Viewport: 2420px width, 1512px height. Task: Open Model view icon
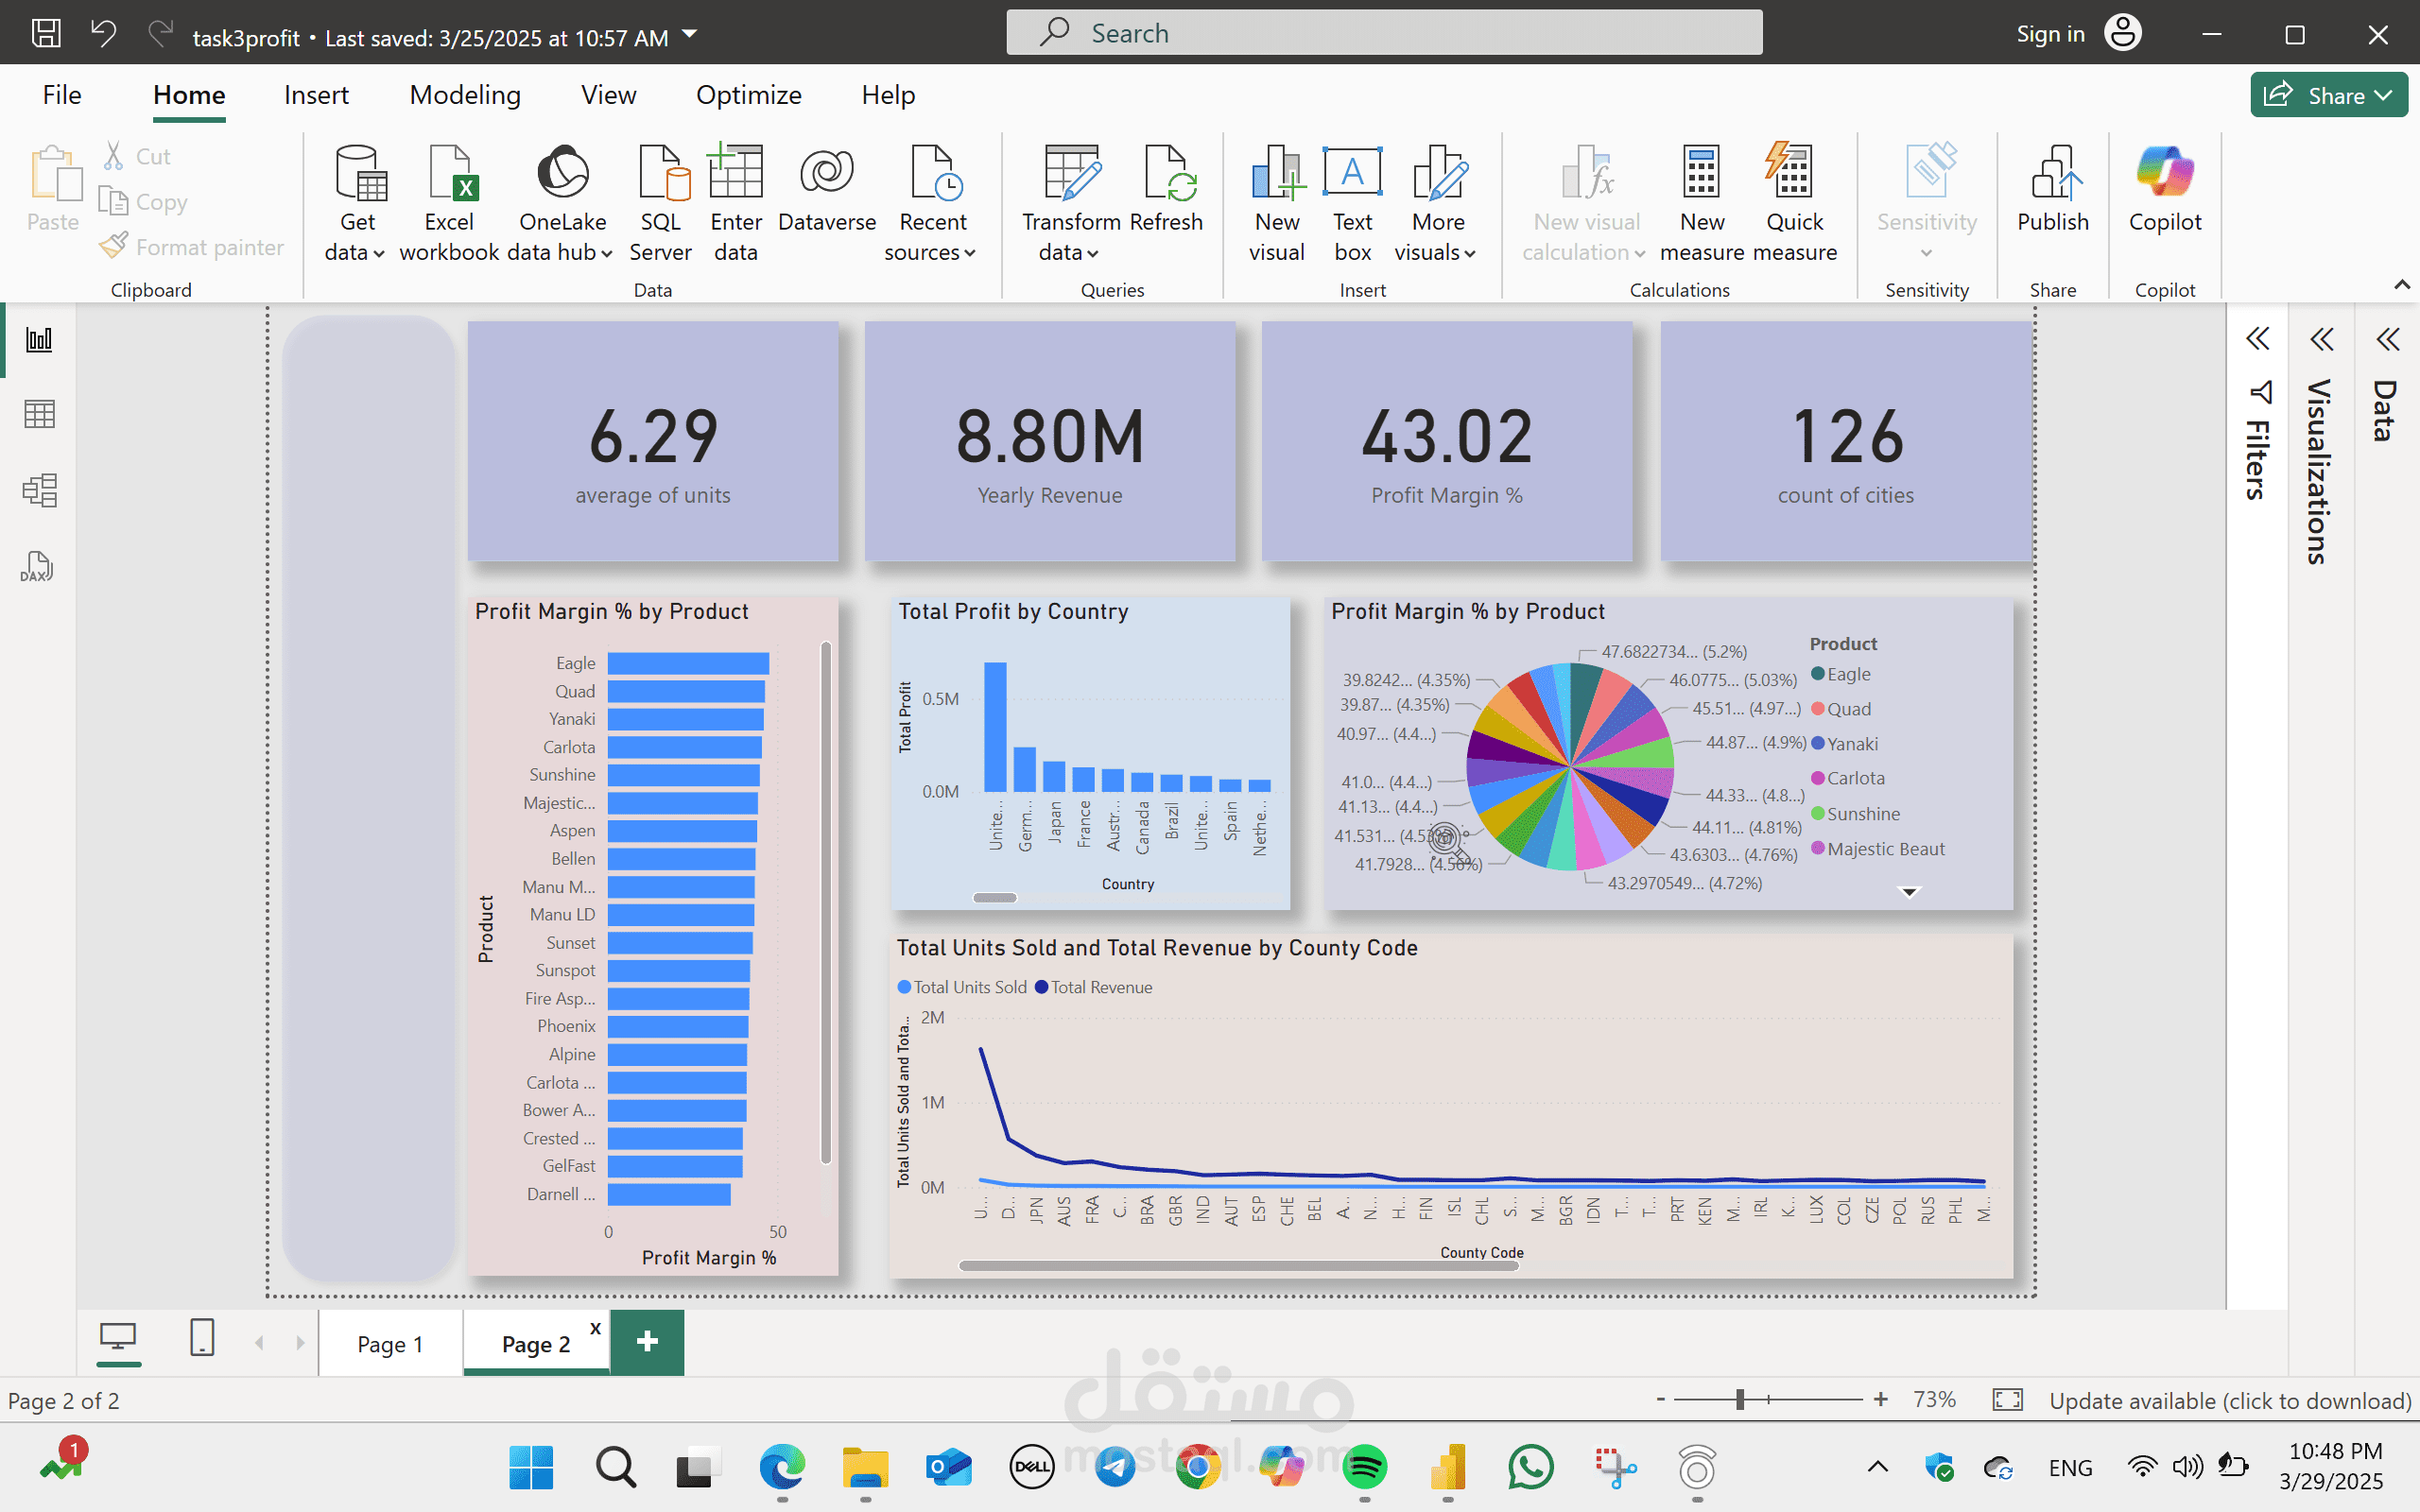click(x=39, y=490)
